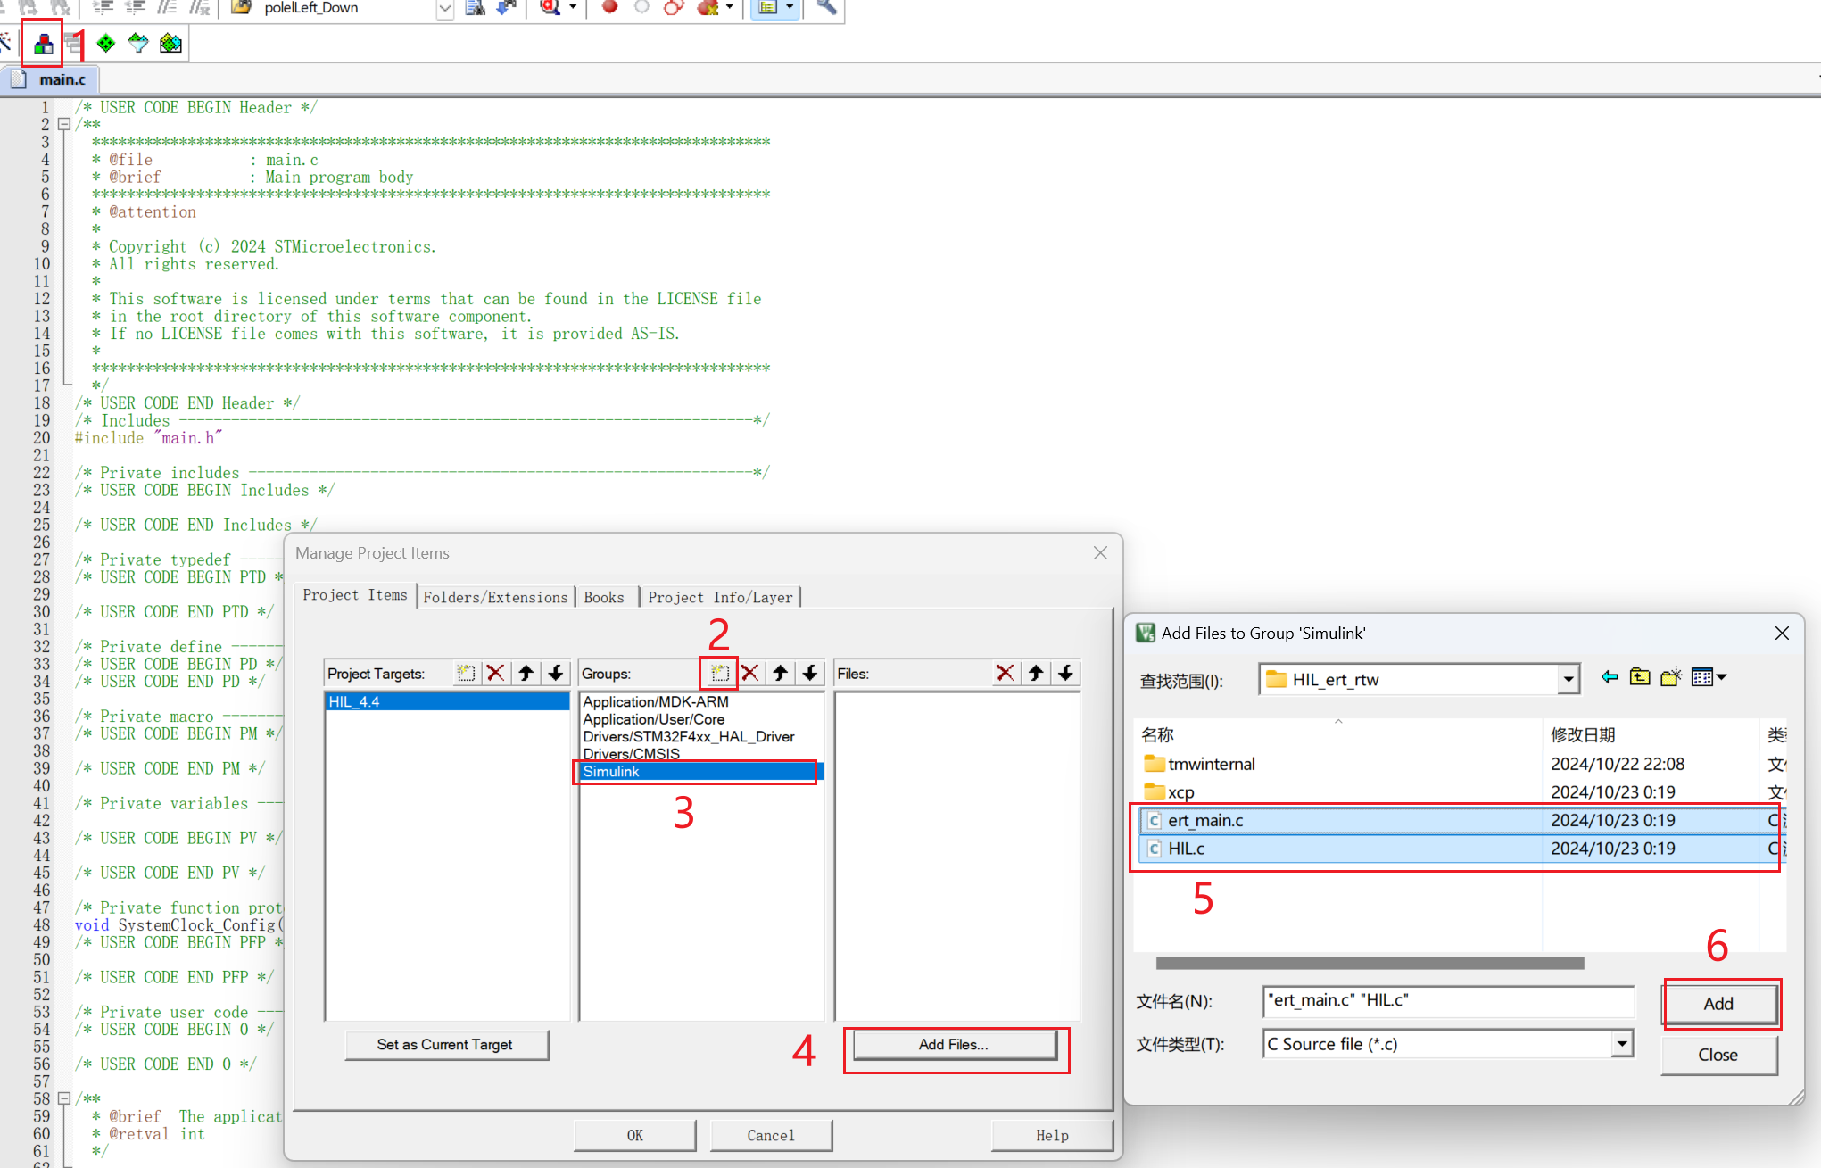The height and width of the screenshot is (1168, 1821).
Task: Move group up in Groups header
Action: tap(781, 673)
